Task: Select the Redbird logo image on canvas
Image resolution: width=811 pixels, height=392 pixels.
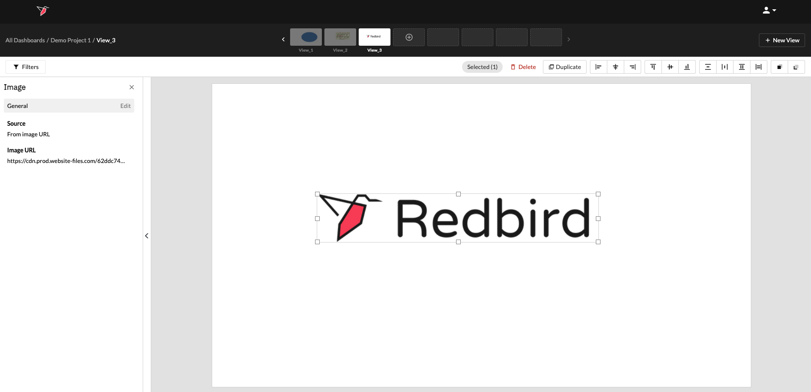Action: (x=458, y=218)
